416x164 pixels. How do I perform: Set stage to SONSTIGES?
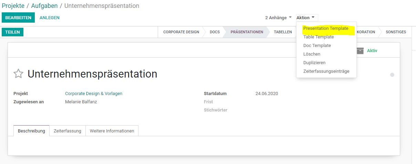tap(396, 32)
